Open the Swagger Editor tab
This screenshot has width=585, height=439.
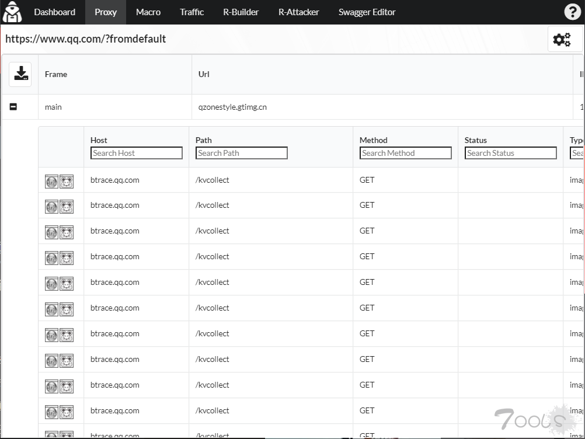pyautogui.click(x=367, y=12)
